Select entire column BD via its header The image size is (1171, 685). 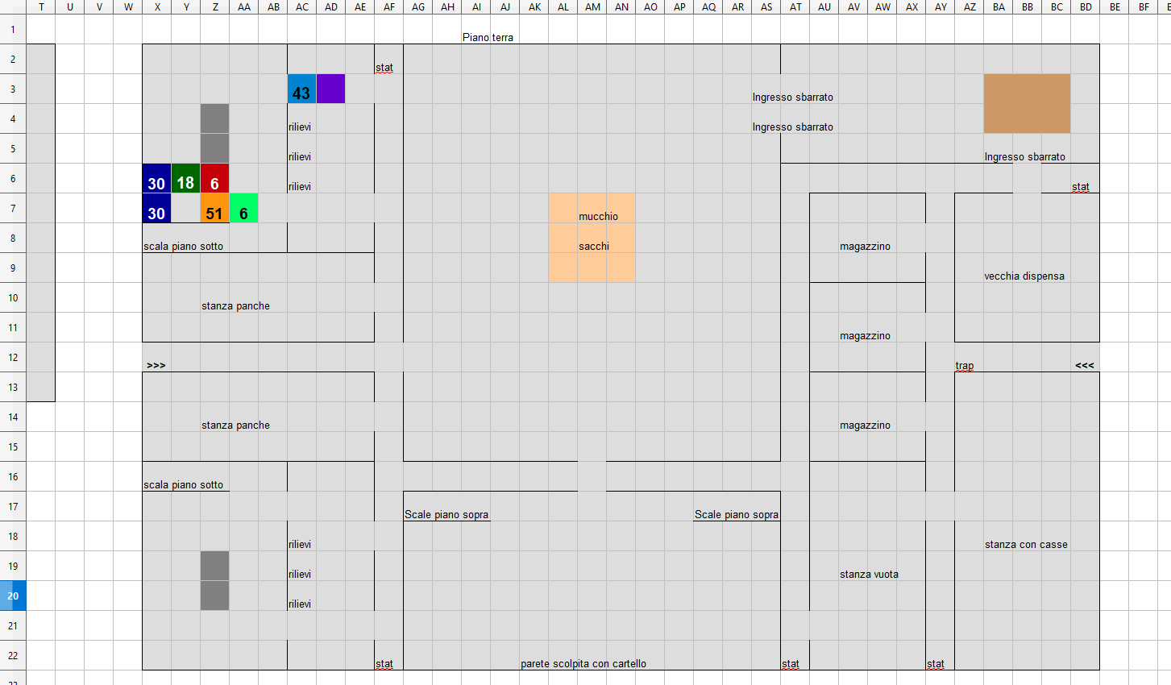click(1085, 7)
